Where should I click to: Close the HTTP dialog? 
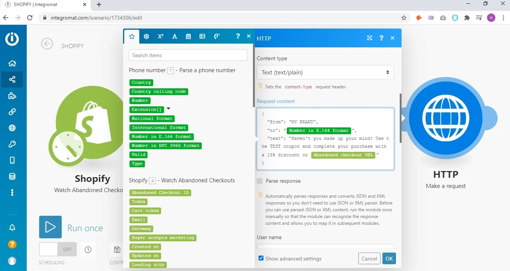pos(393,38)
